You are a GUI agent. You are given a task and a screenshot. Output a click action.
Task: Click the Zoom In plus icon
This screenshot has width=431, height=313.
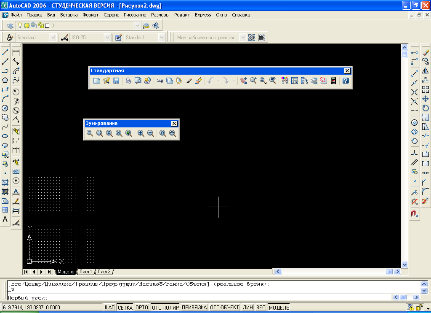pos(141,133)
